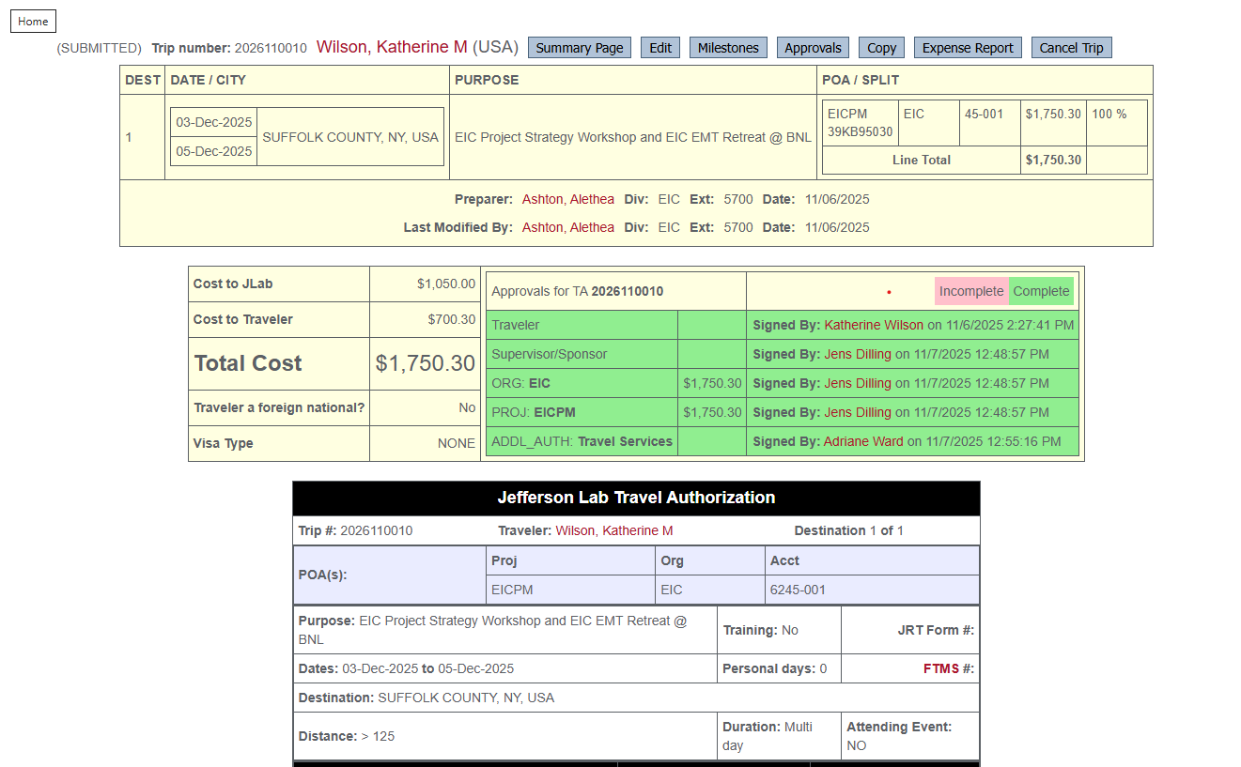Click Jens Dilling in ORG EIC row
The width and height of the screenshot is (1241, 767).
[857, 383]
